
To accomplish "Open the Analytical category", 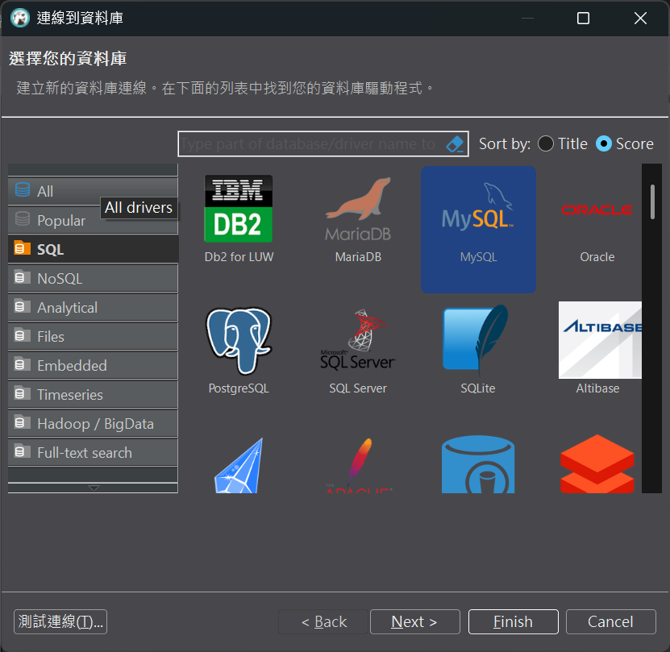I will pyautogui.click(x=93, y=307).
